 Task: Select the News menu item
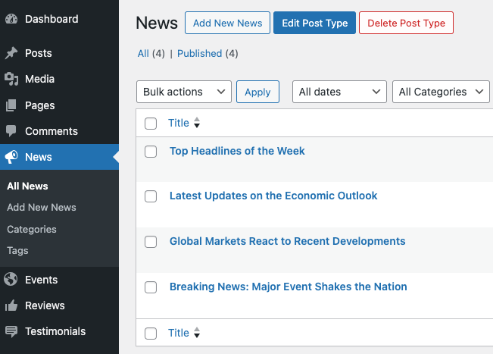[x=59, y=157]
